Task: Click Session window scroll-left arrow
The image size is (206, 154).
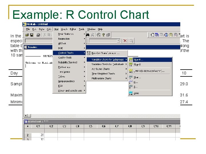Action: [x=26, y=116]
